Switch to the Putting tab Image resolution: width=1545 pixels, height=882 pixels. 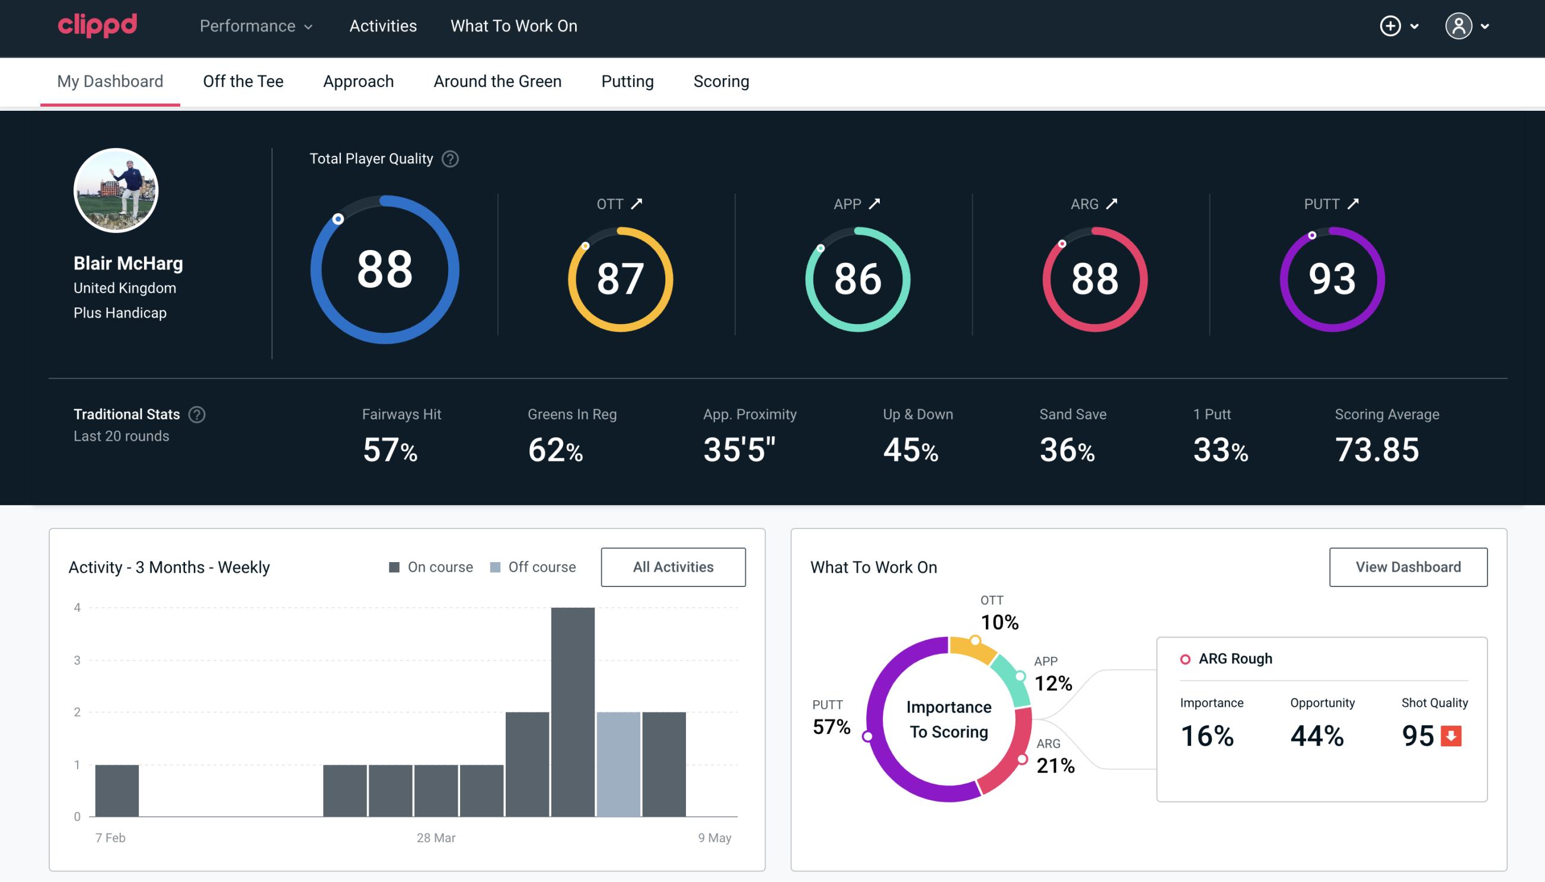point(627,81)
